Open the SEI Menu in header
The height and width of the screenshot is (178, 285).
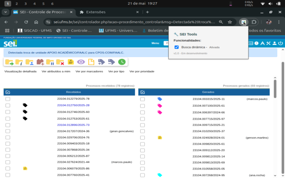click(x=155, y=43)
